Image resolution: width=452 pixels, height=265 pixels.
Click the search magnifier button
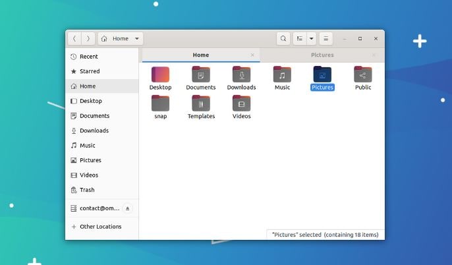[x=283, y=39]
